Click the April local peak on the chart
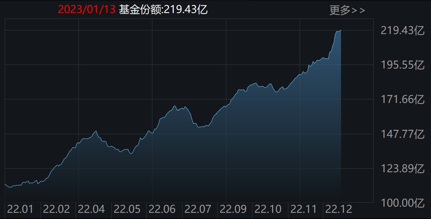 (x=95, y=131)
